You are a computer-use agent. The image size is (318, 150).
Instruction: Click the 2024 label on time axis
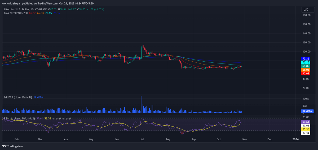[295, 139]
